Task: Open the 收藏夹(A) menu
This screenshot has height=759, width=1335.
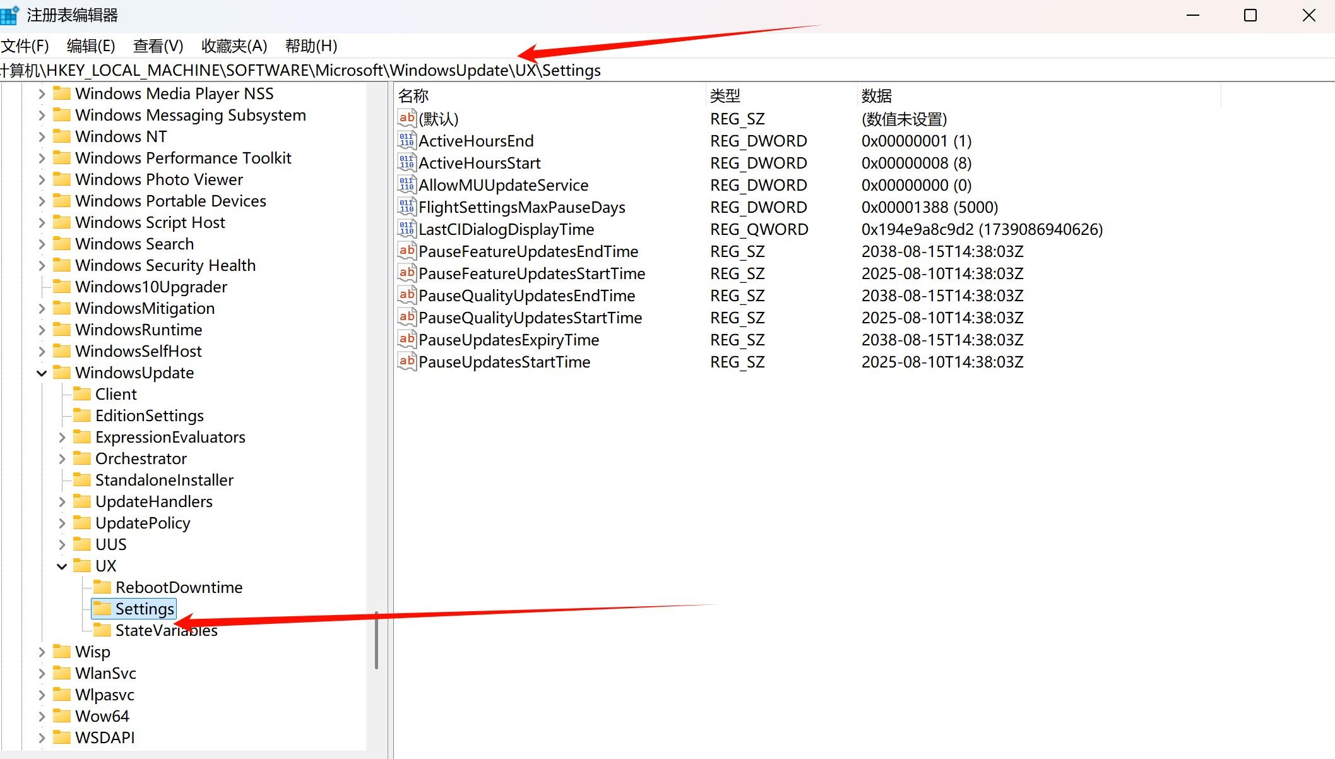Action: click(x=234, y=46)
